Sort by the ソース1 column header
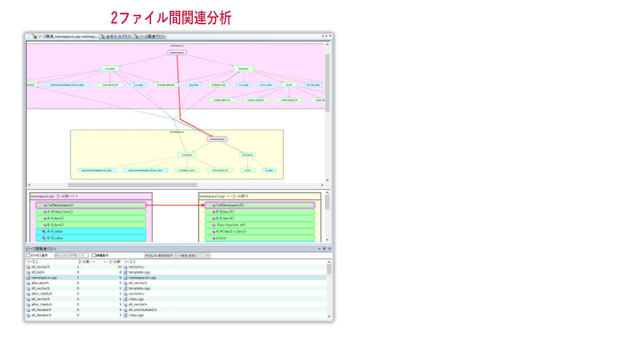The height and width of the screenshot is (346, 631). coord(50,262)
